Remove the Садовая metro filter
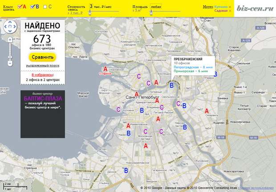This screenshot has width=276, height=192. [x=230, y=11]
